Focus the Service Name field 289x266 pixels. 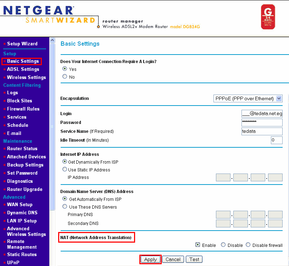click(x=262, y=131)
